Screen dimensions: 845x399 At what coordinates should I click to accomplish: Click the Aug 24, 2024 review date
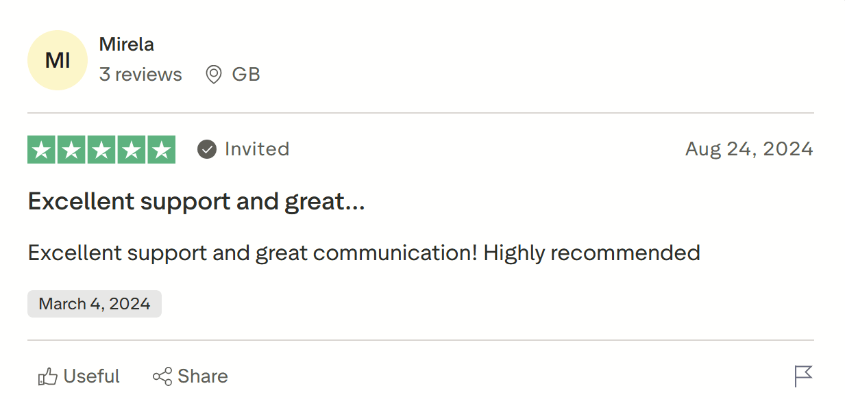click(749, 149)
